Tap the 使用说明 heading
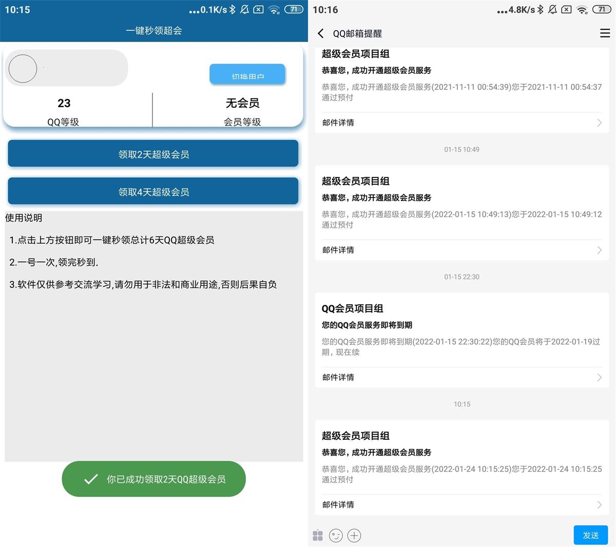Image resolution: width=616 pixels, height=547 pixels. tap(24, 218)
